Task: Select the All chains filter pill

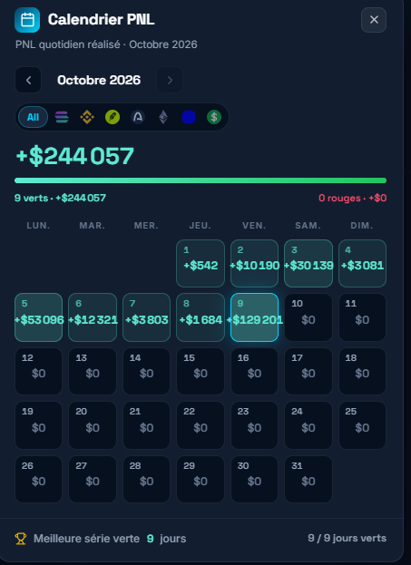Action: tap(34, 117)
